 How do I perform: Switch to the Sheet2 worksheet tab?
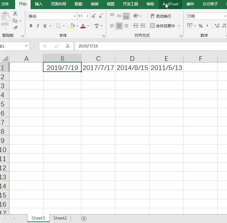(x=60, y=218)
